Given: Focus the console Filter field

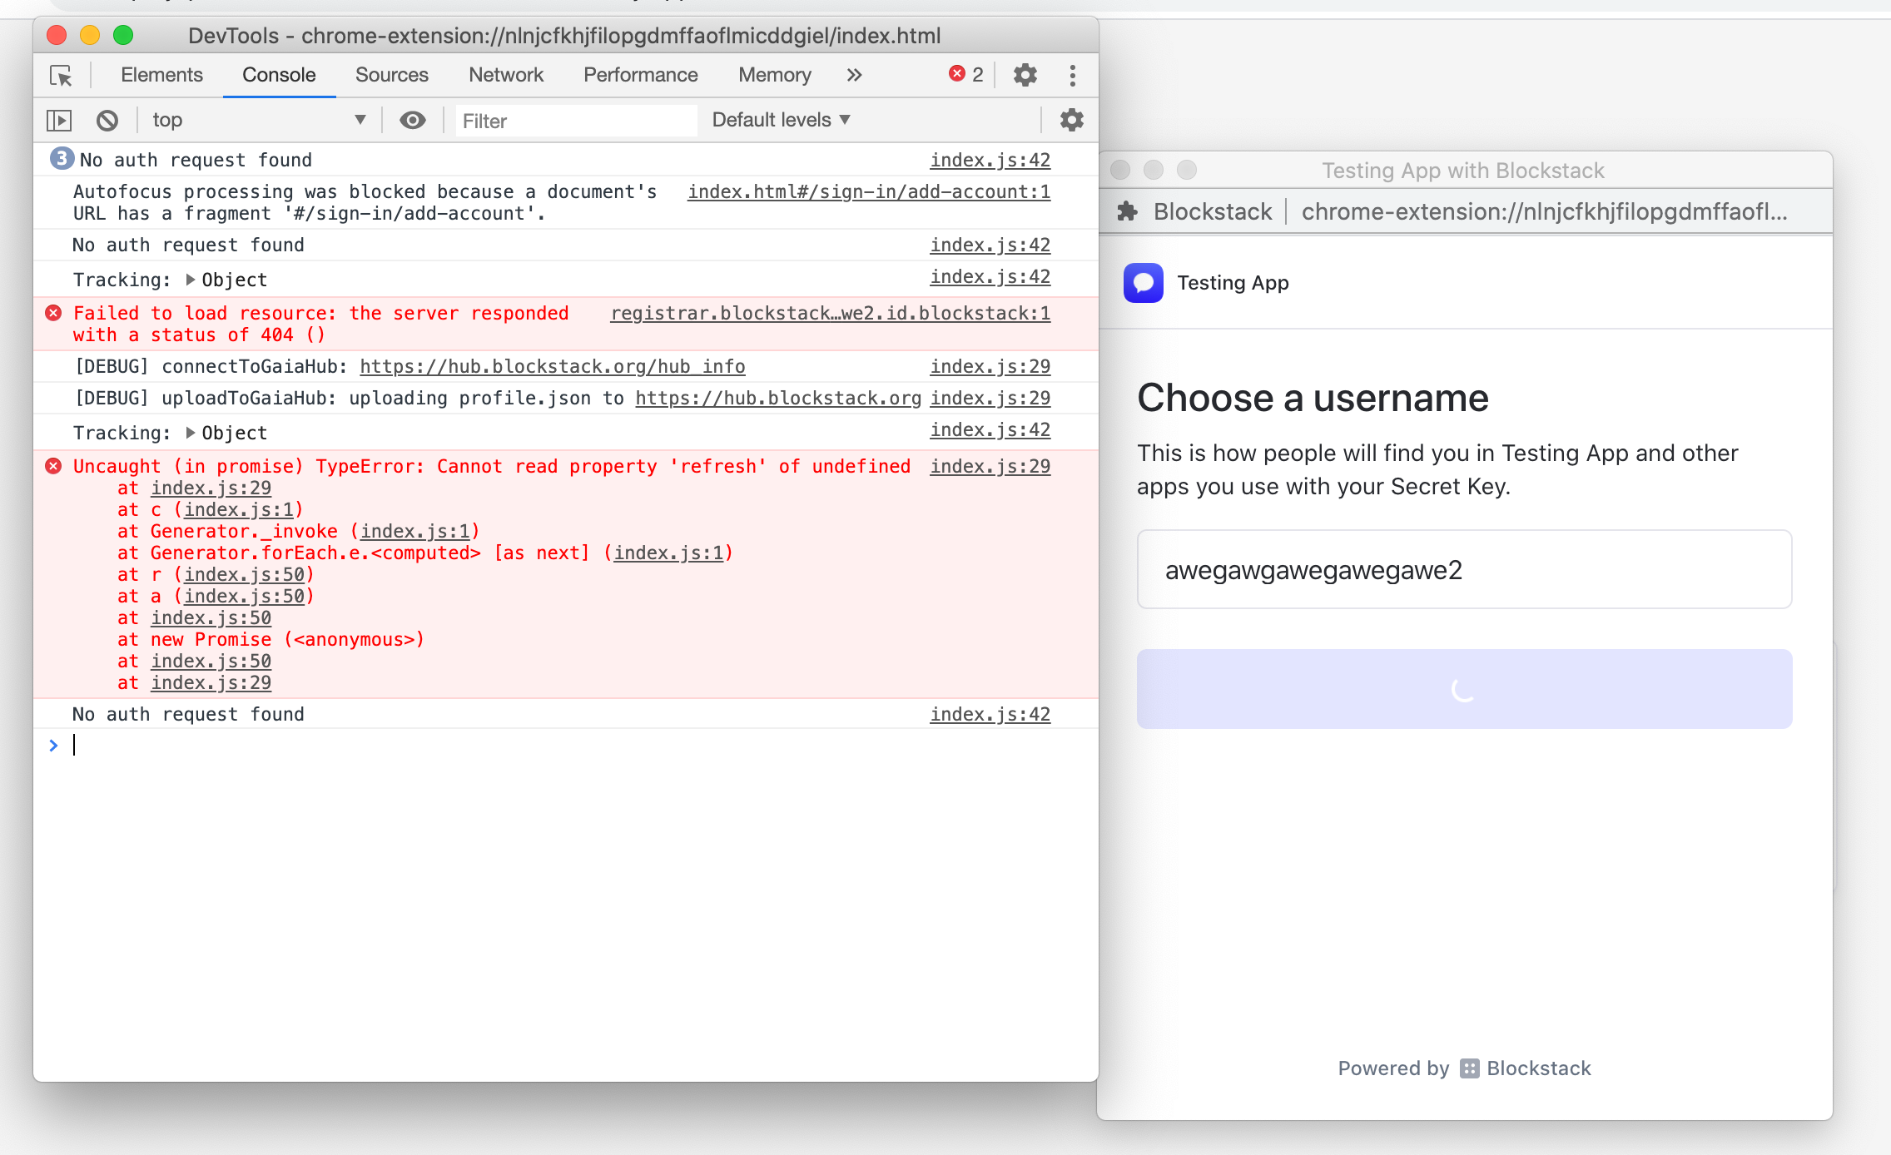Looking at the screenshot, I should click(x=576, y=121).
